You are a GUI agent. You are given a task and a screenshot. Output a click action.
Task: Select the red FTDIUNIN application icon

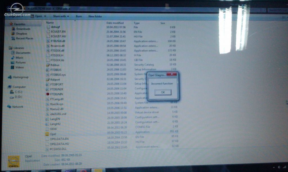[48, 94]
